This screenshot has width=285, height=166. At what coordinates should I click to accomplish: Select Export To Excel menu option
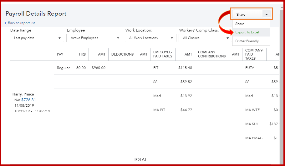[247, 32]
